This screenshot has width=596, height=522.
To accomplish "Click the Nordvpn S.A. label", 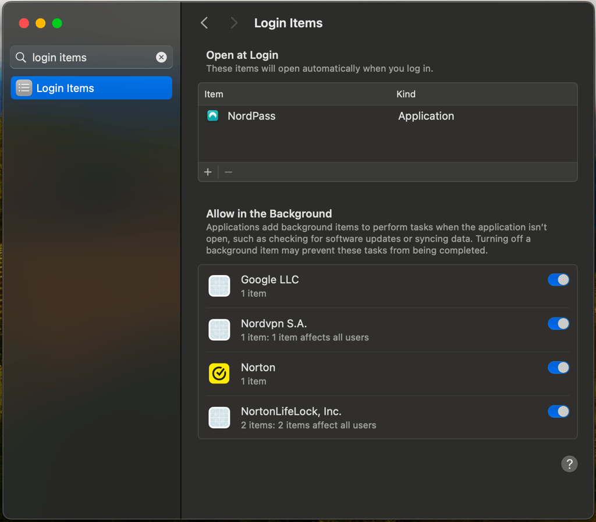I will pos(274,324).
